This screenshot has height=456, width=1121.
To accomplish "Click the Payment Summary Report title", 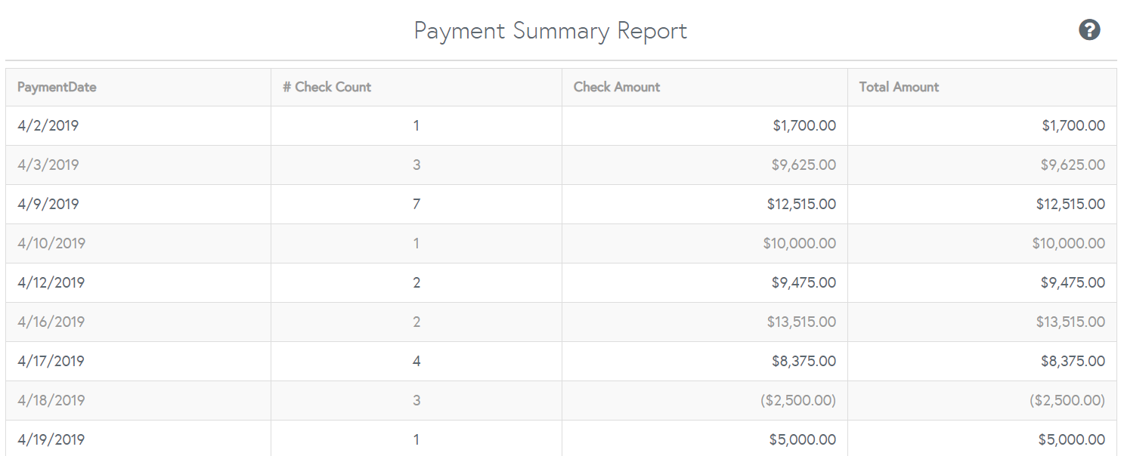I will tap(550, 31).
